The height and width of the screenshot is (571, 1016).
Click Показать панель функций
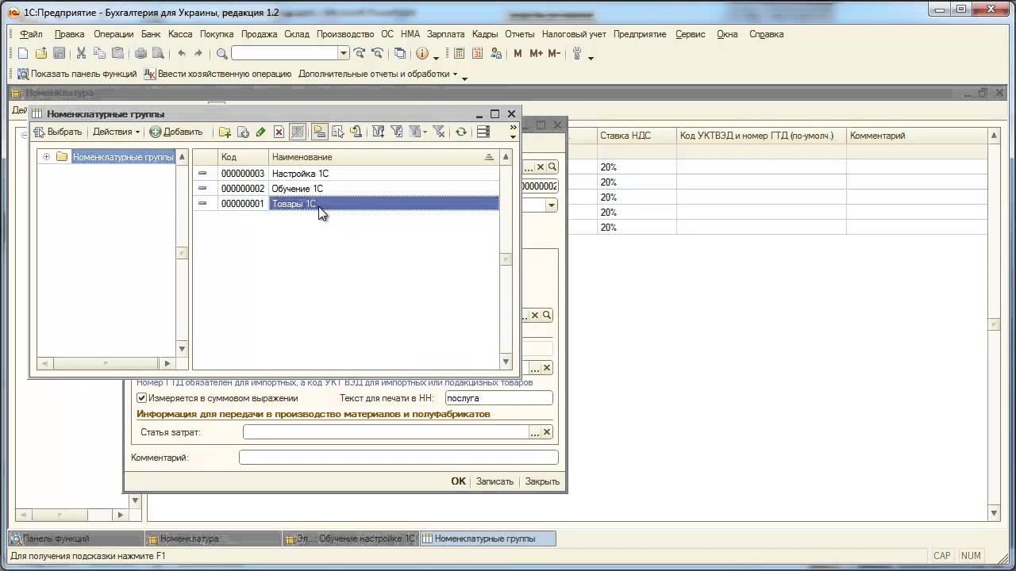(x=76, y=74)
